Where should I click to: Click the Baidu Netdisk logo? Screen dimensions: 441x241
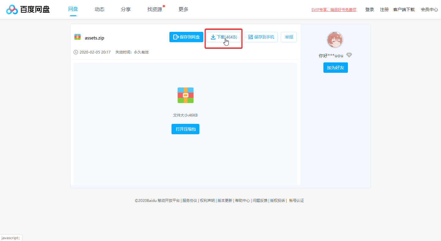[28, 9]
